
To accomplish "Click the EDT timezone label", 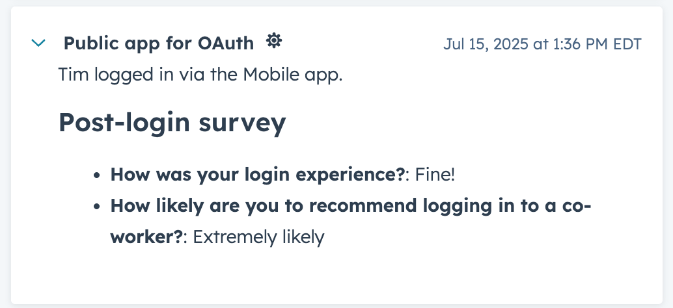I will 627,44.
